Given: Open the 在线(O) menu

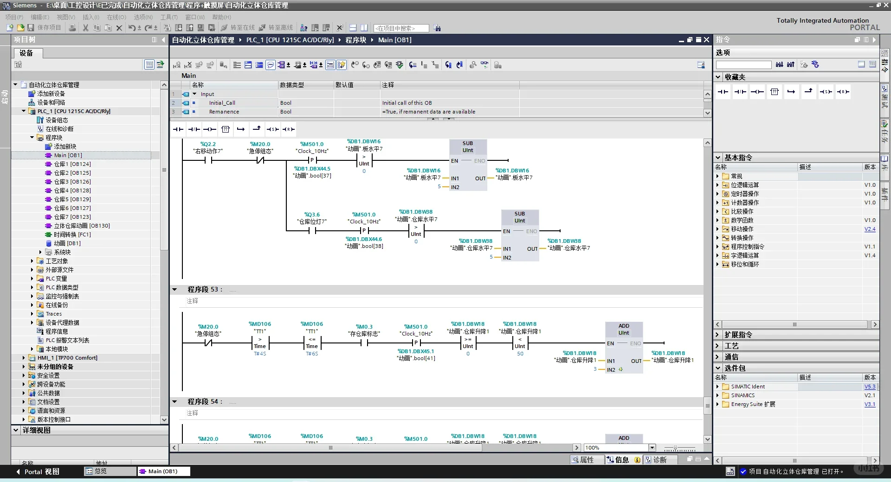Looking at the screenshot, I should [x=116, y=17].
